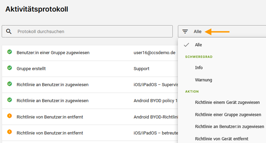The height and width of the screenshot is (143, 266).
Task: Click the SCHWEREGRAD section label
Action: 199,57
